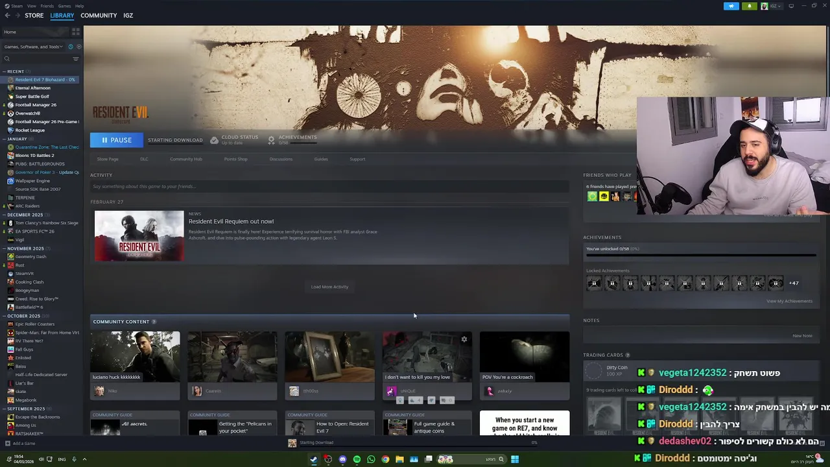The width and height of the screenshot is (830, 467).
Task: Open the Games, Software, and Tools dropdown
Action: pos(34,47)
